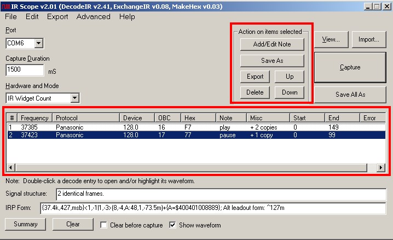Enable Clear before capture checkbox
The height and width of the screenshot is (240, 393).
[105, 225]
